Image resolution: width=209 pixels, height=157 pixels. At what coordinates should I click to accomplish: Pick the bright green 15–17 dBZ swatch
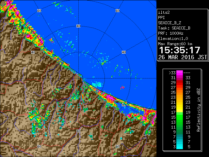(180, 117)
